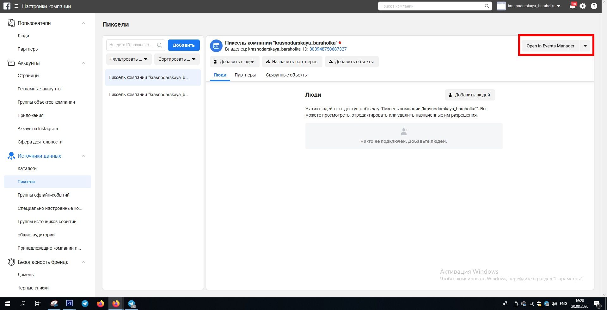Select Пиксели in sidebar
607x310 pixels.
[47, 182]
